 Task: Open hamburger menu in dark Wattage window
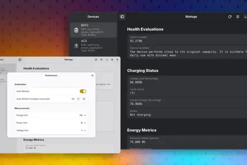(238, 16)
